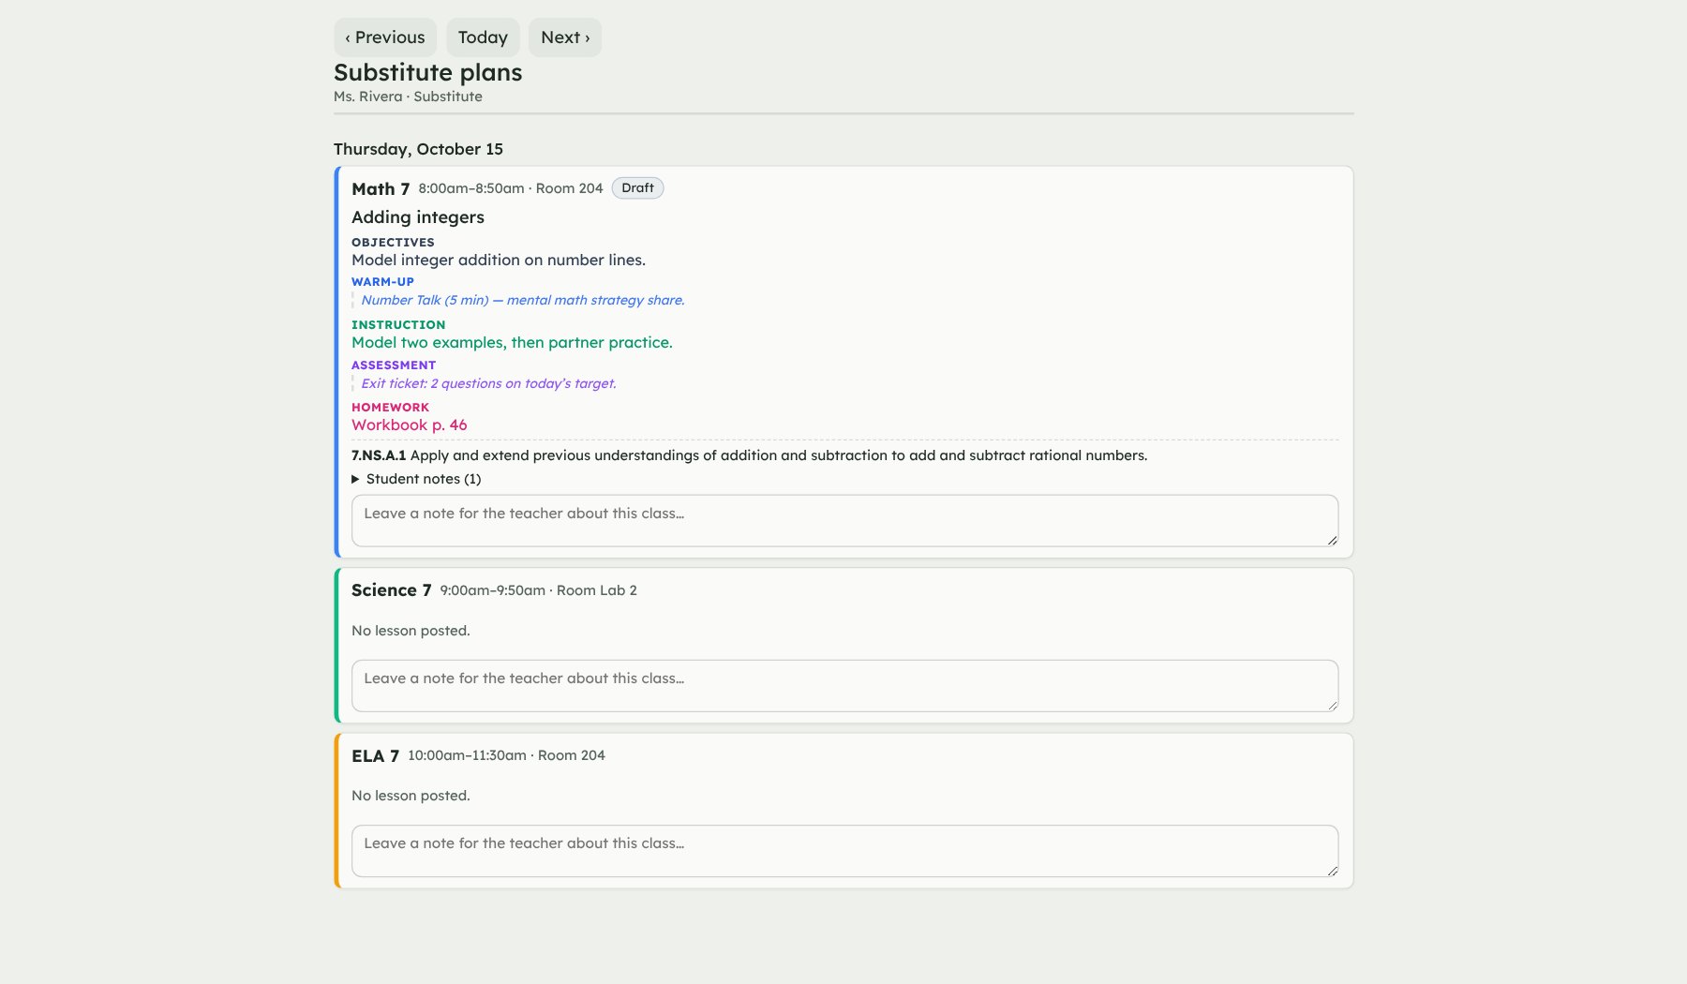Click 'Workbook p. 46' homework text
Image resolution: width=1687 pixels, height=984 pixels.
[x=410, y=425]
